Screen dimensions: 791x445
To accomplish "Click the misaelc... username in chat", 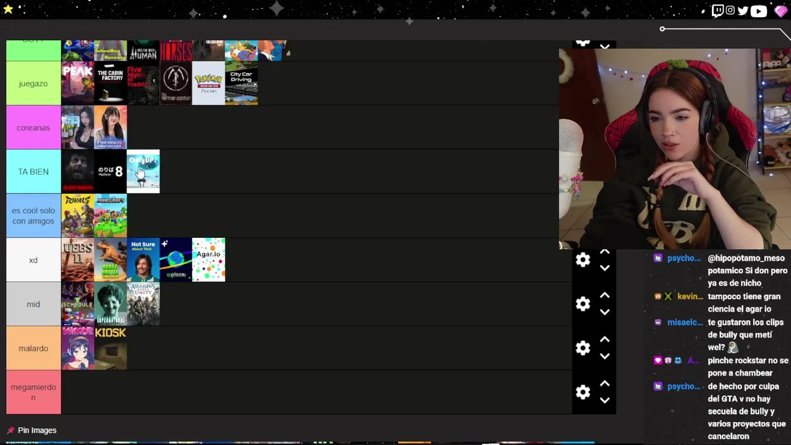I will click(685, 322).
